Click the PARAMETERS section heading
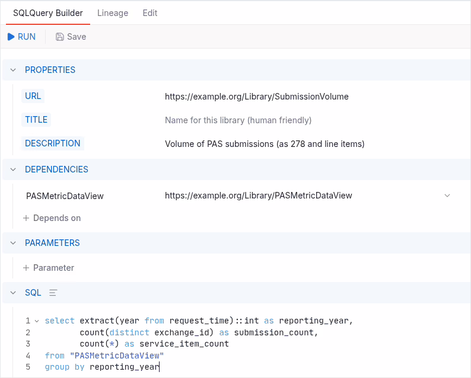The height and width of the screenshot is (378, 471). [x=52, y=243]
